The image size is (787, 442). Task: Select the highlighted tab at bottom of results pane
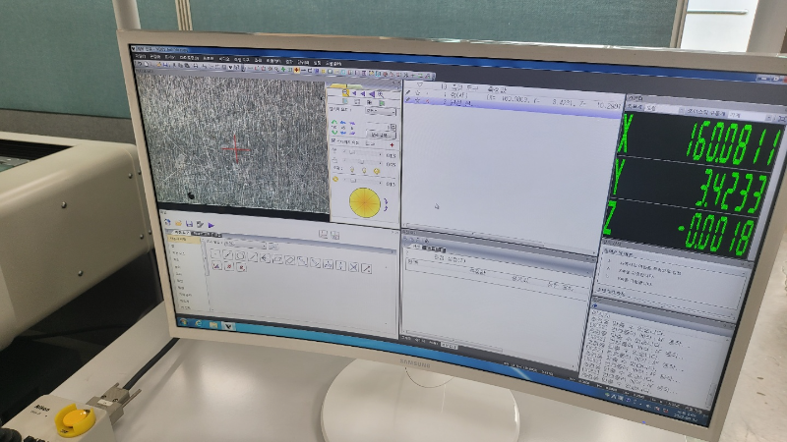(x=449, y=347)
